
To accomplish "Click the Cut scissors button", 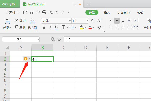I will [20, 21].
